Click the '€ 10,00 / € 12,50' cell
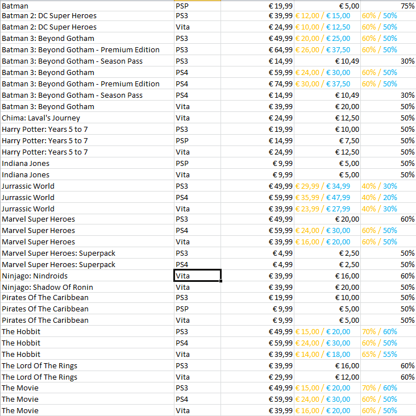 [327, 27]
